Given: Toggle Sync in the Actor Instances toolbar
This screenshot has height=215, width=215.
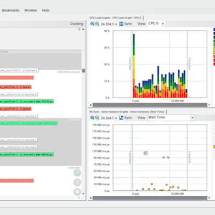Looking at the screenshot, I should tap(126, 118).
